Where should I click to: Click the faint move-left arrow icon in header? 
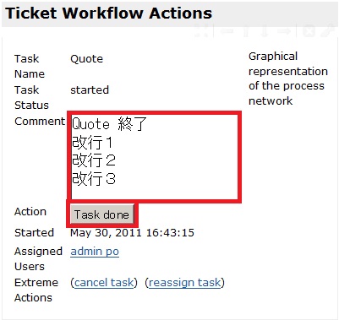coord(227,30)
